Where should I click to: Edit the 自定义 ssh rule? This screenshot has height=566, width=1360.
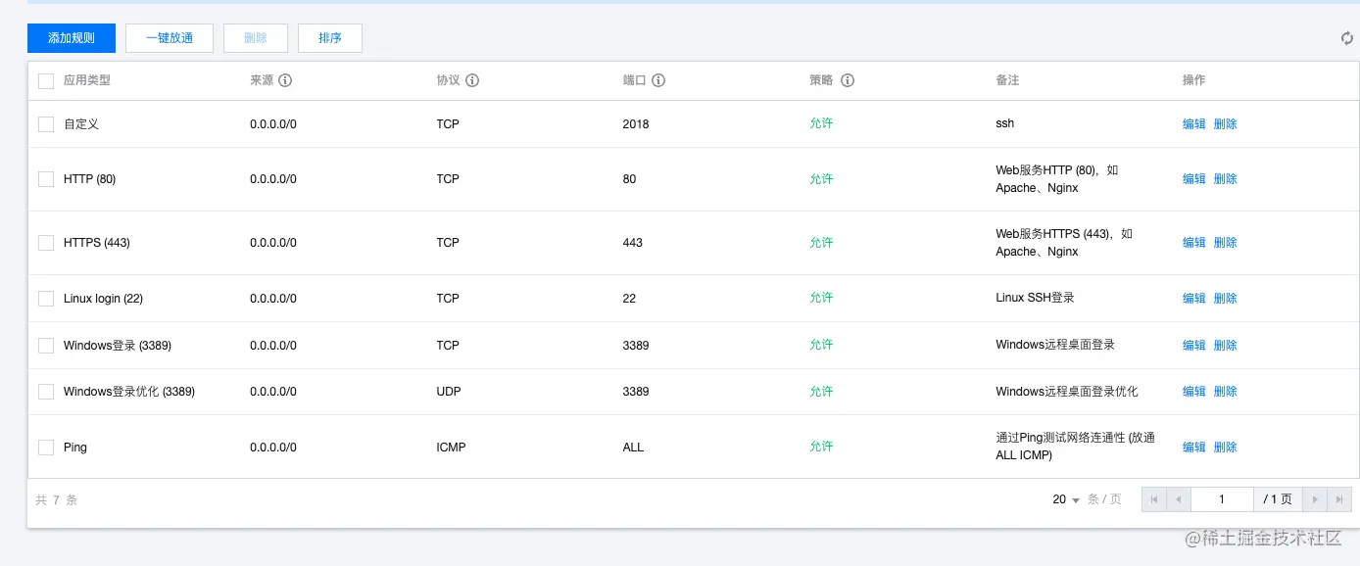(1194, 124)
